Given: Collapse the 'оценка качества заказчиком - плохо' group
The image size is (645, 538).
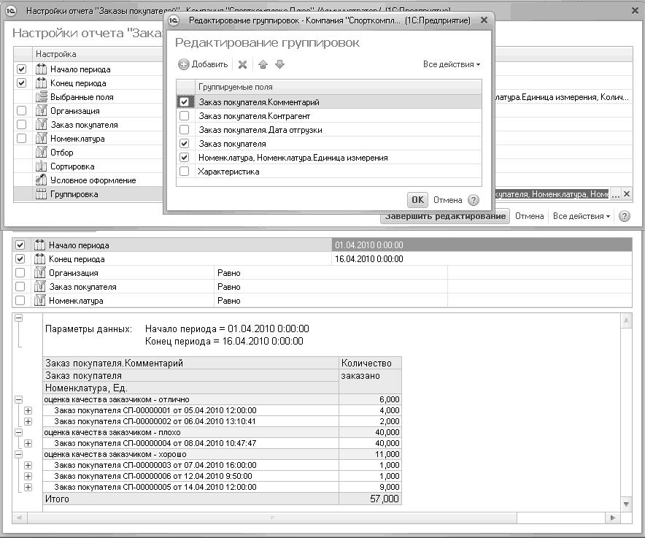Looking at the screenshot, I should [18, 432].
